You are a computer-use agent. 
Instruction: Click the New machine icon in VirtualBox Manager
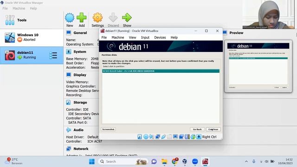click(70, 18)
